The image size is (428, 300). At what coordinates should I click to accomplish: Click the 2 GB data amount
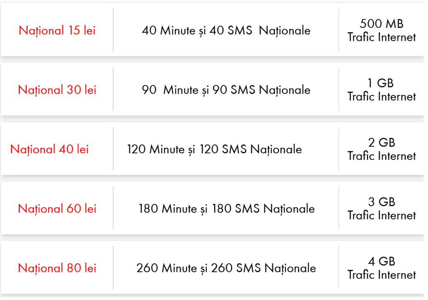(382, 143)
